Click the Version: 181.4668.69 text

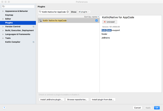pyautogui.click(x=111, y=27)
